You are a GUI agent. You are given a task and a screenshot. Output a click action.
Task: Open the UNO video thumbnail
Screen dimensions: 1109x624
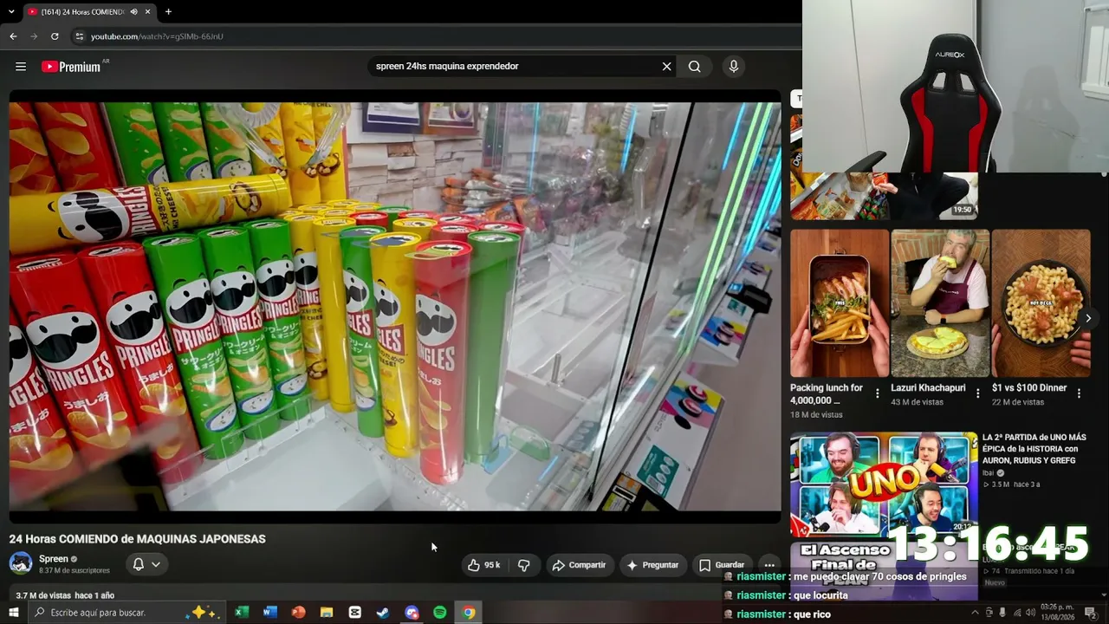pos(884,484)
